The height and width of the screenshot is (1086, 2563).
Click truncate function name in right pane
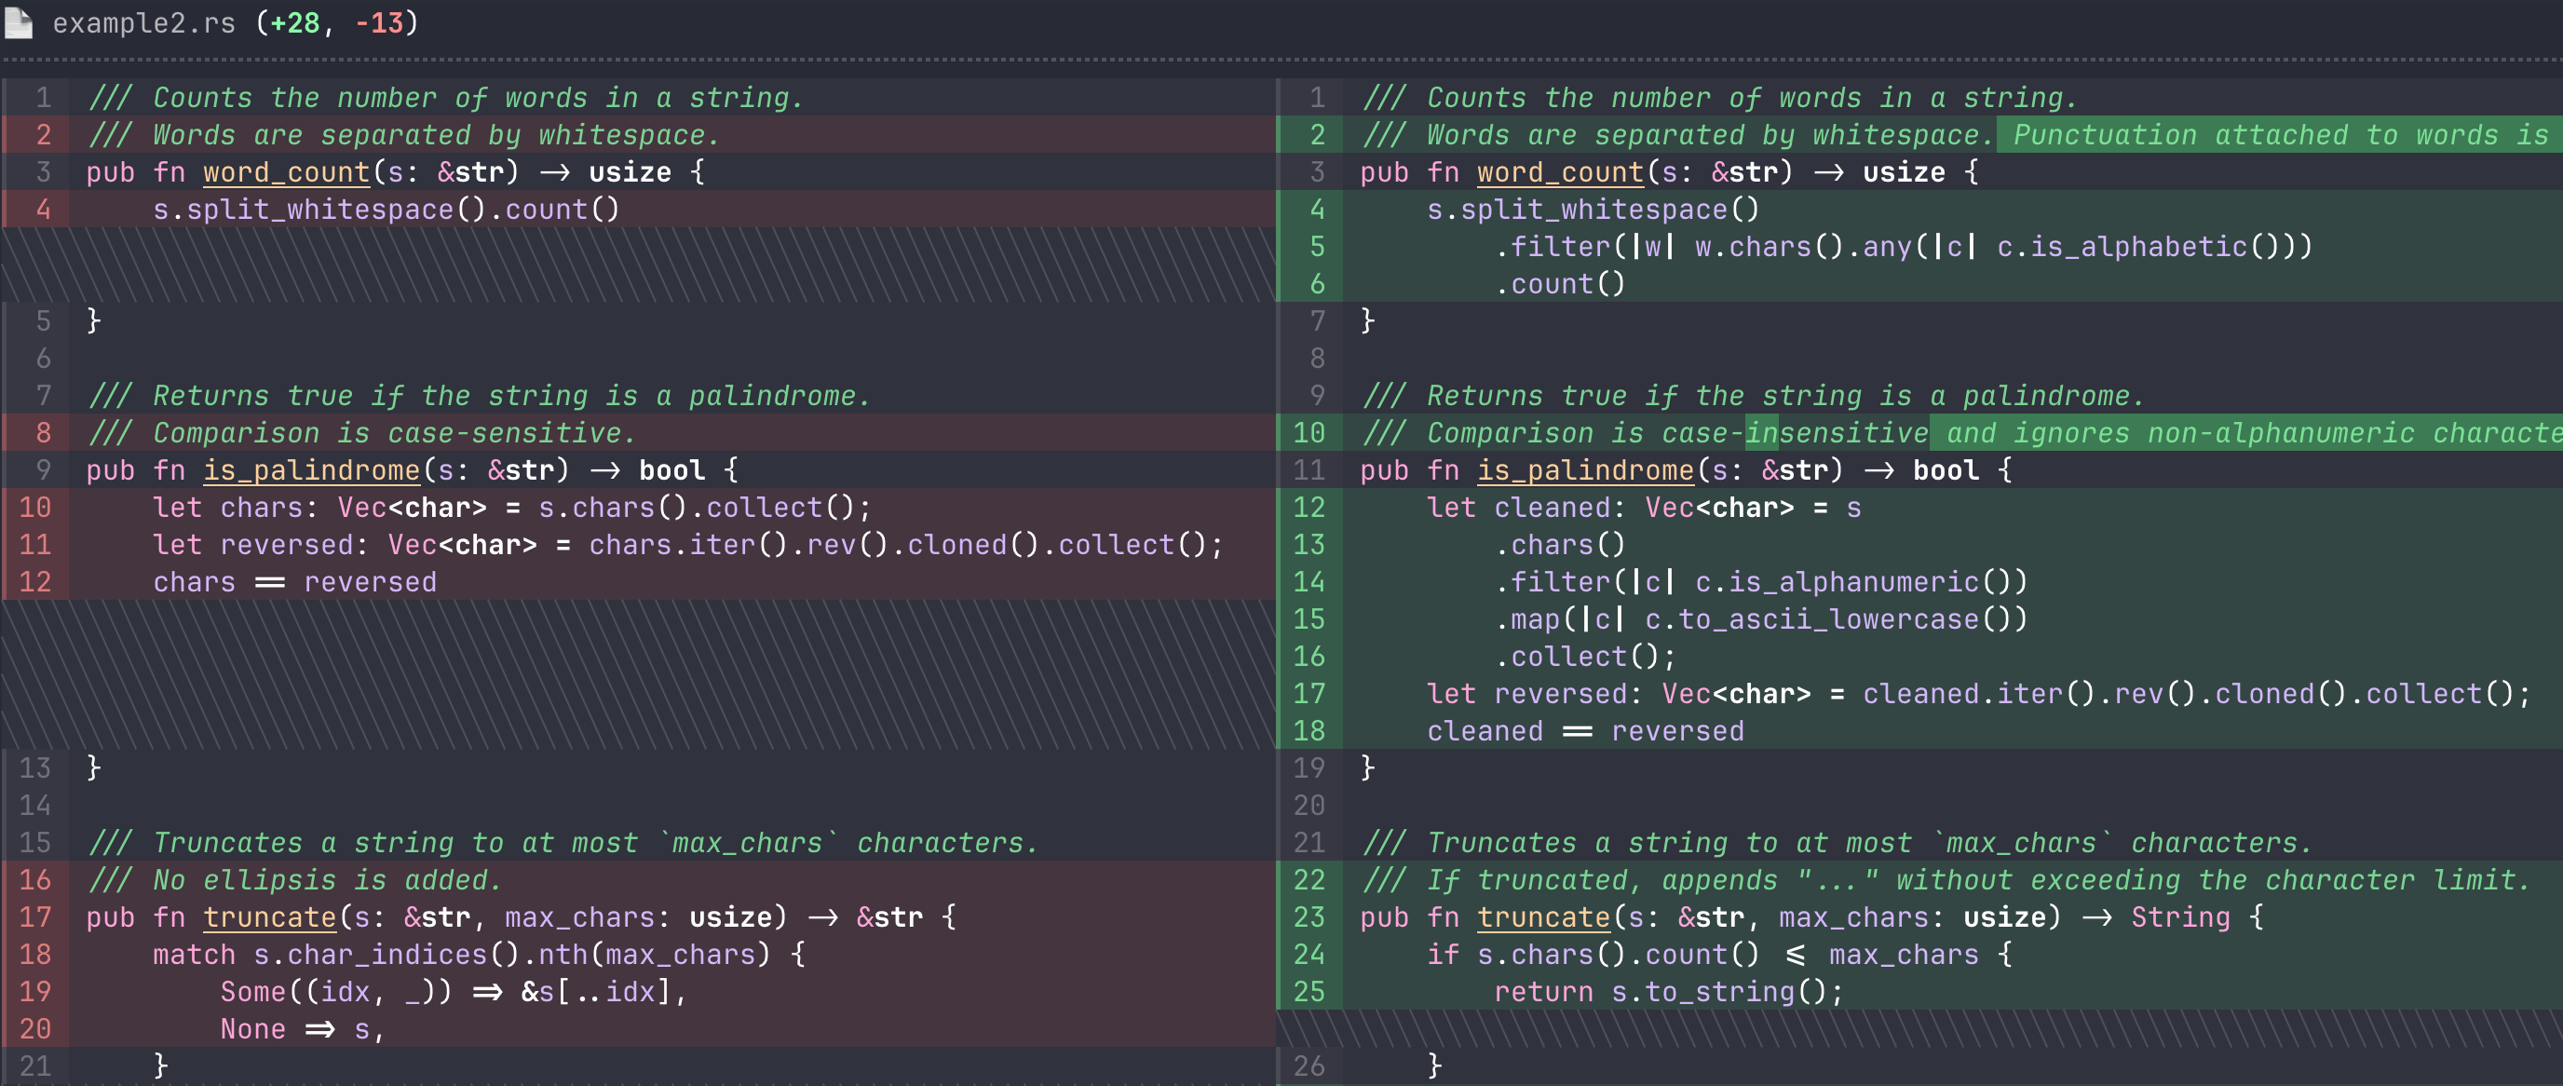click(x=1543, y=916)
